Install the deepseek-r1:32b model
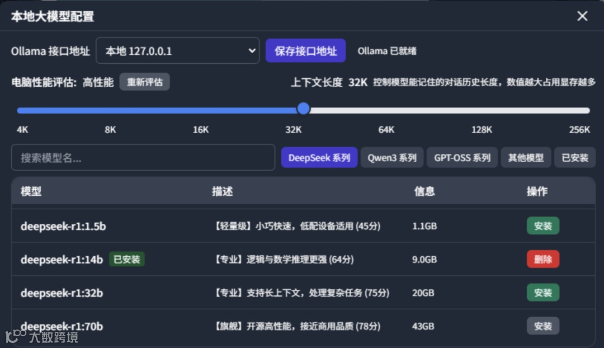This screenshot has width=604, height=348. (x=542, y=293)
